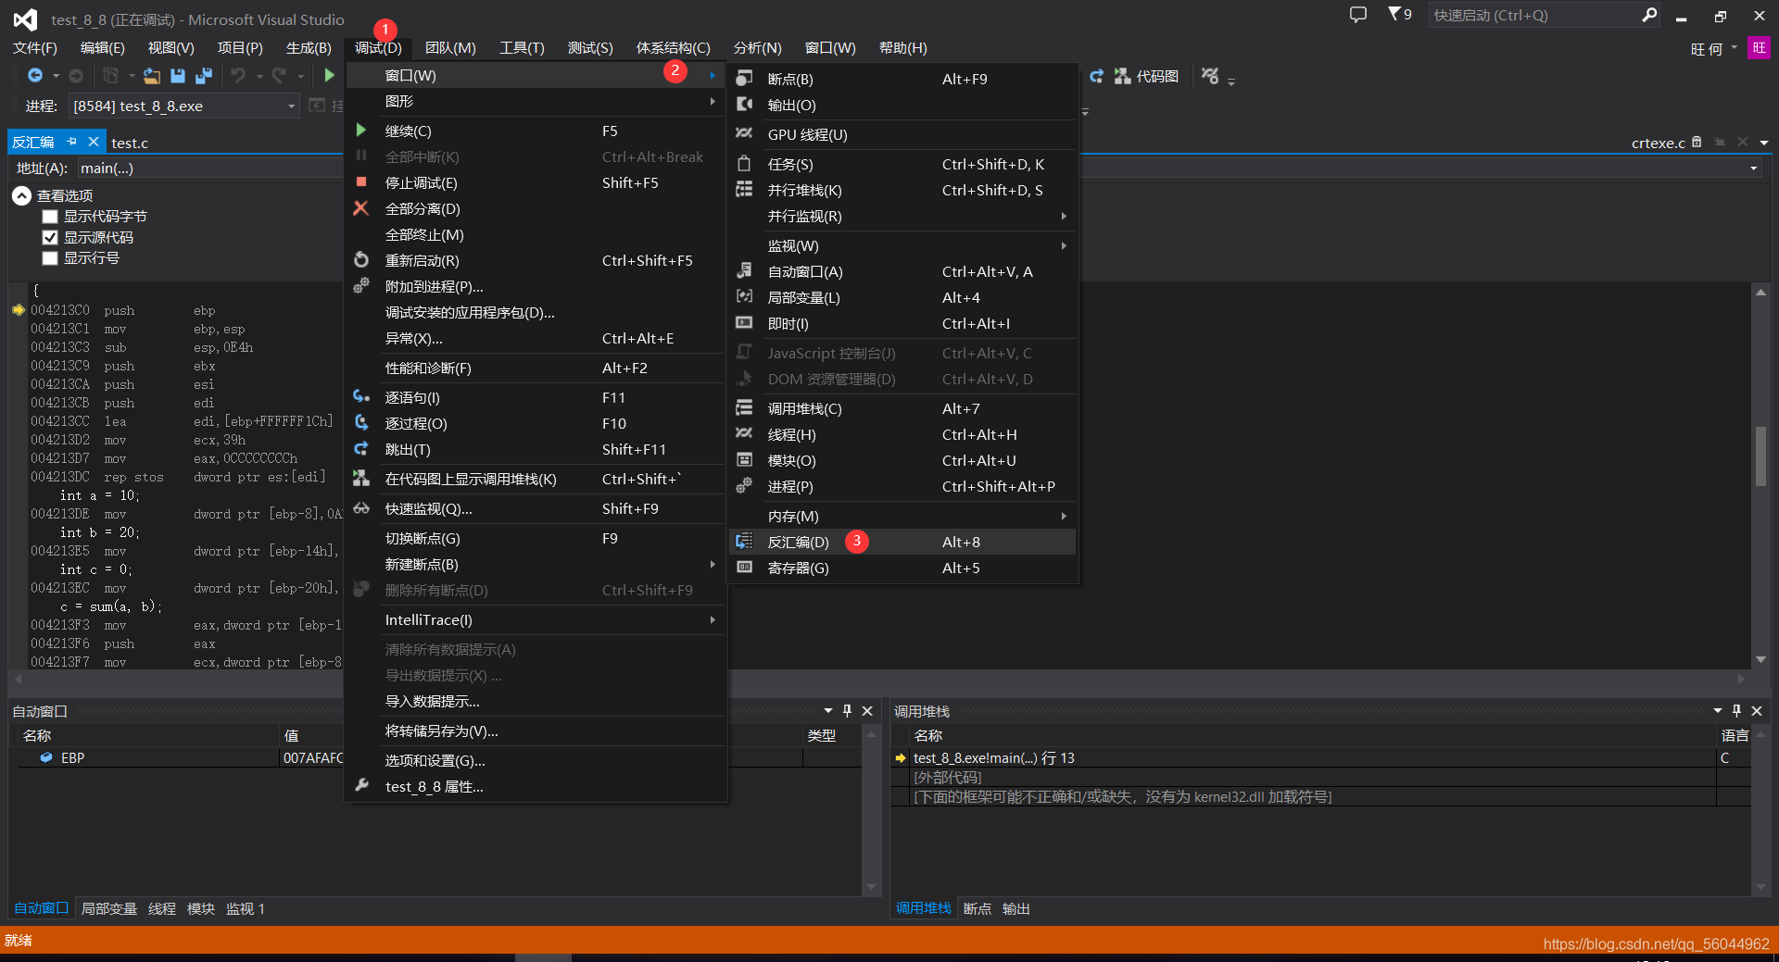This screenshot has height=962, width=1779.
Task: Click the Detach All red X icon
Action: tap(361, 208)
